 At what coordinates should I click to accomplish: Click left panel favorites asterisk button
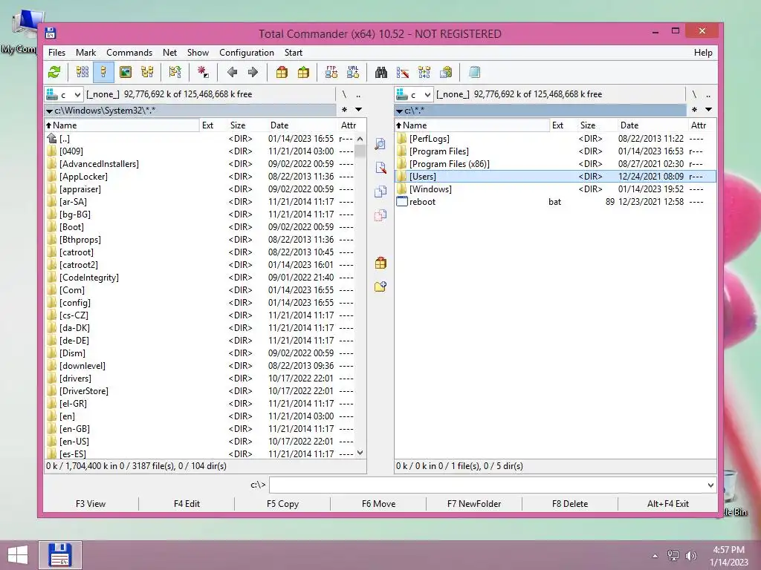click(x=344, y=110)
